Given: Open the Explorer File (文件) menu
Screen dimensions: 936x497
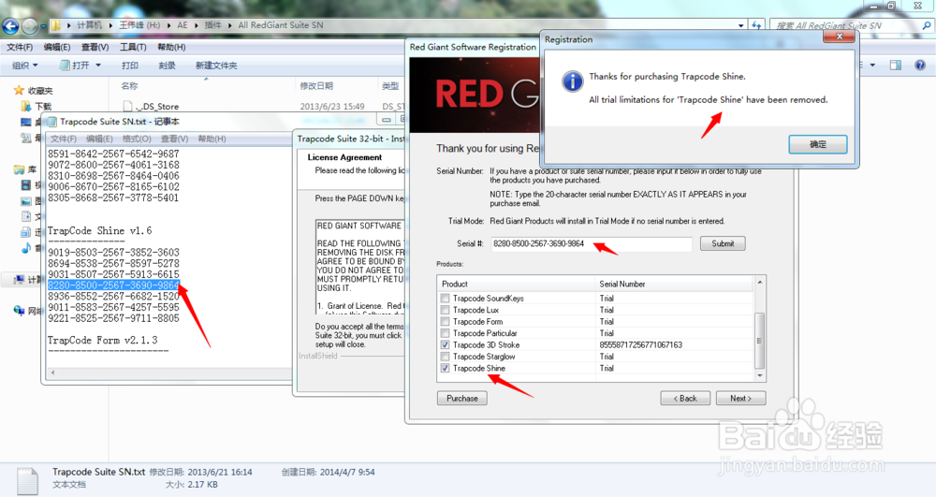Looking at the screenshot, I should 20,47.
